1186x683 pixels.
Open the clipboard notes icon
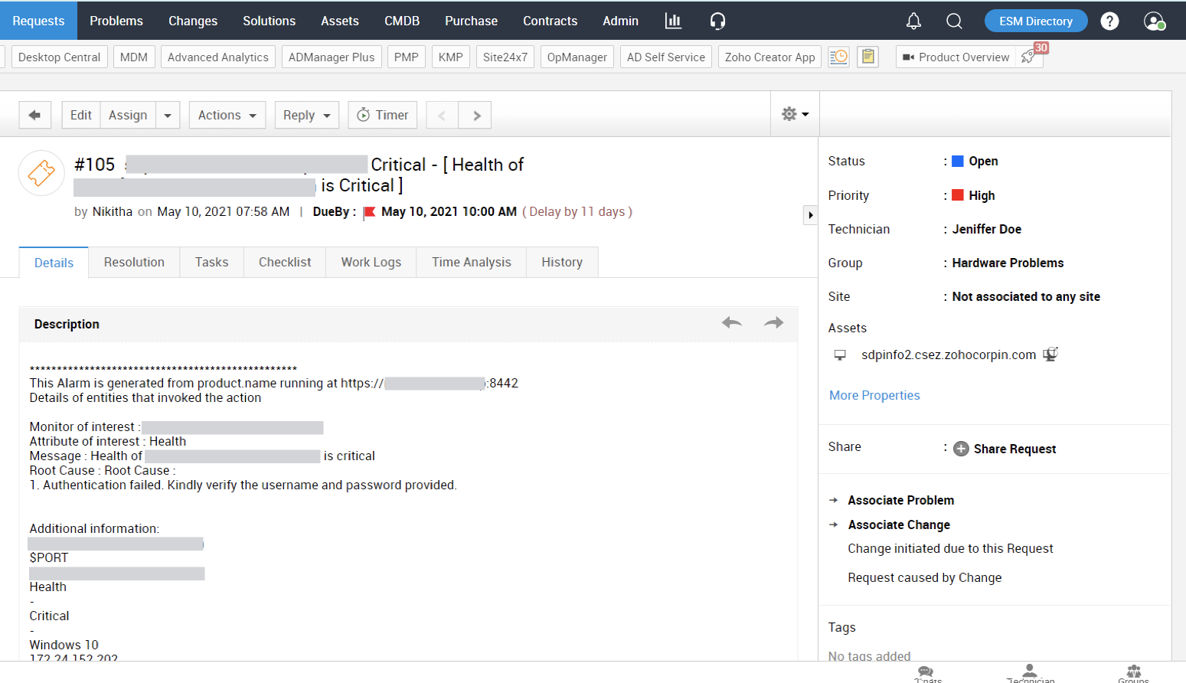coord(867,57)
